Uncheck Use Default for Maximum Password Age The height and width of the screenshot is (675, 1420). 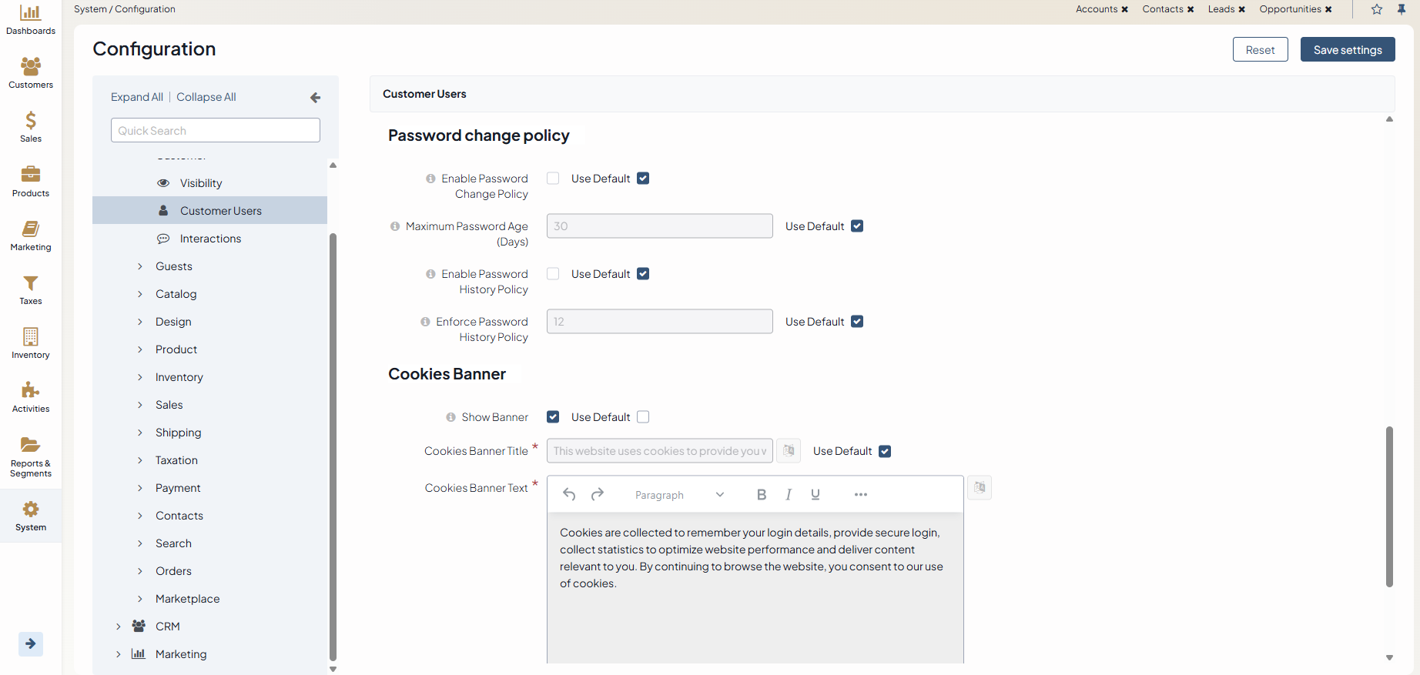[x=857, y=226]
